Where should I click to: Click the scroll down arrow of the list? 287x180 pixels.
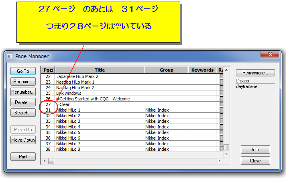click(226, 154)
